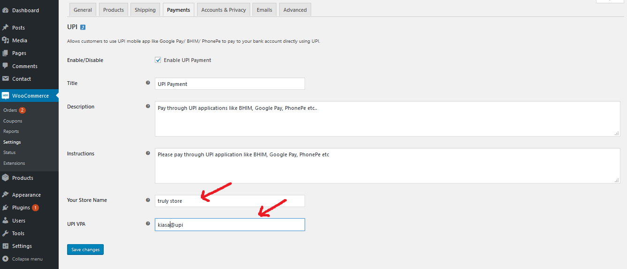Click the Contact envelope icon
The height and width of the screenshot is (269, 627).
pos(6,79)
